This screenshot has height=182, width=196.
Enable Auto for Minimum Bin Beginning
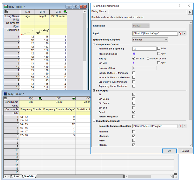pos(159,49)
